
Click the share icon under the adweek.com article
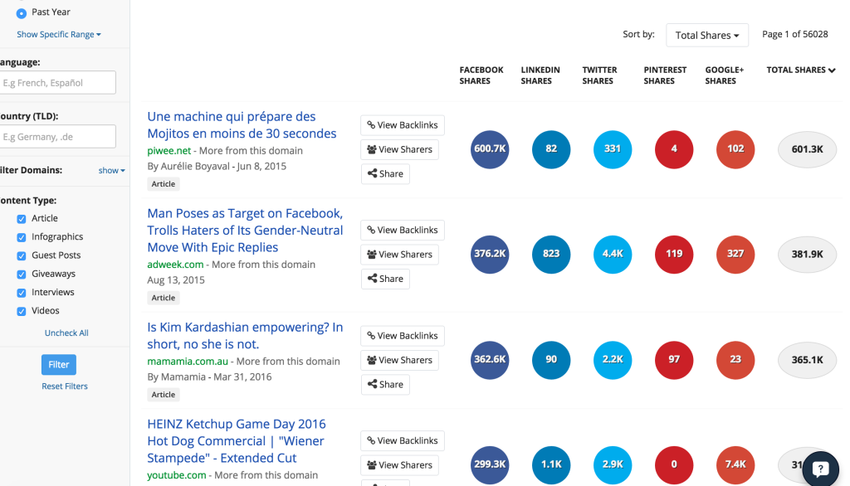click(x=372, y=279)
